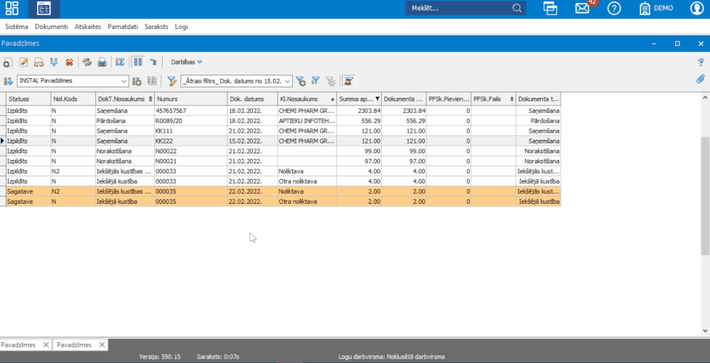
Task: Click the sum totals sigma icon
Action: [x=120, y=63]
